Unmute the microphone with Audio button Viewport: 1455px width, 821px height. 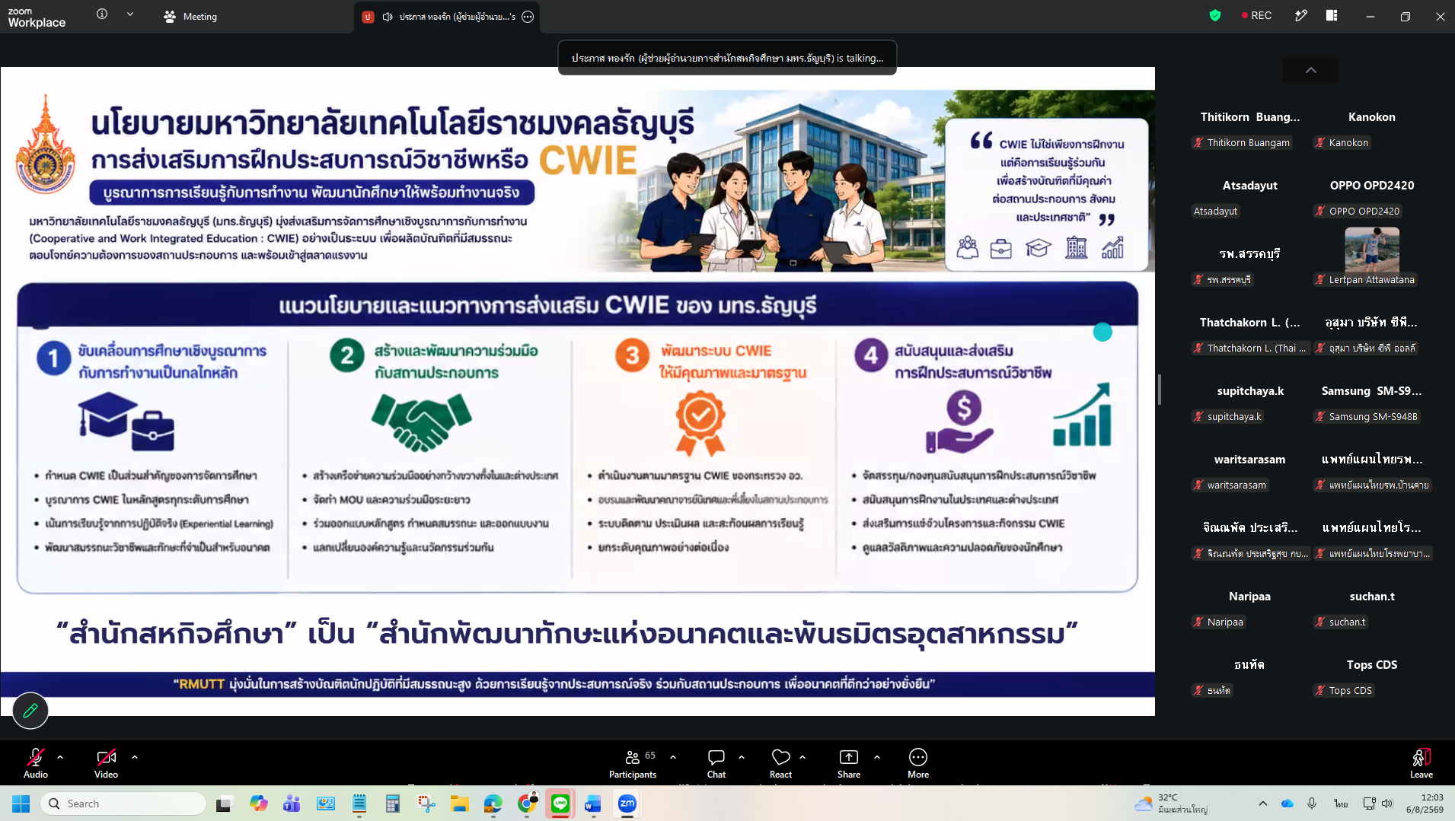pos(36,763)
